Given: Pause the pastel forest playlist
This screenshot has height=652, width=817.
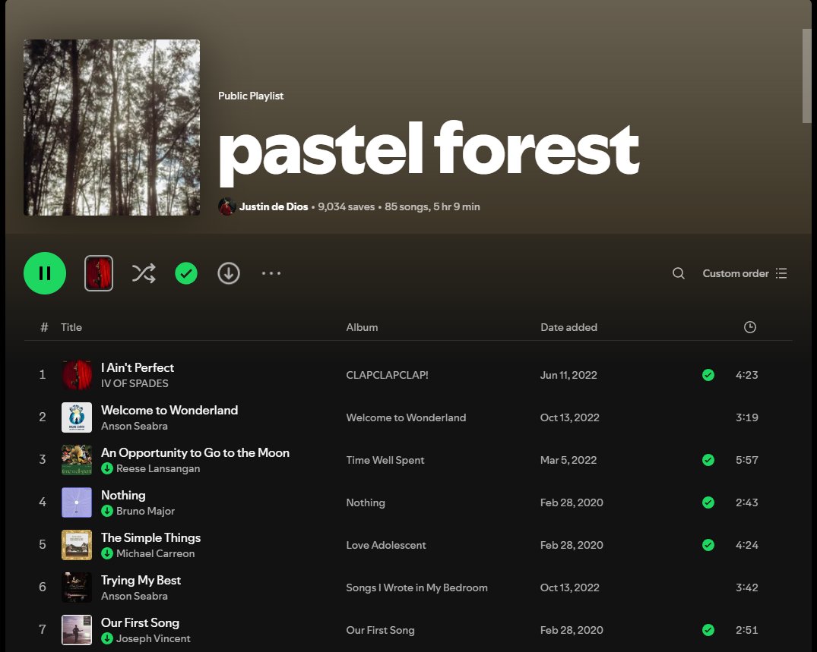Looking at the screenshot, I should pyautogui.click(x=45, y=273).
